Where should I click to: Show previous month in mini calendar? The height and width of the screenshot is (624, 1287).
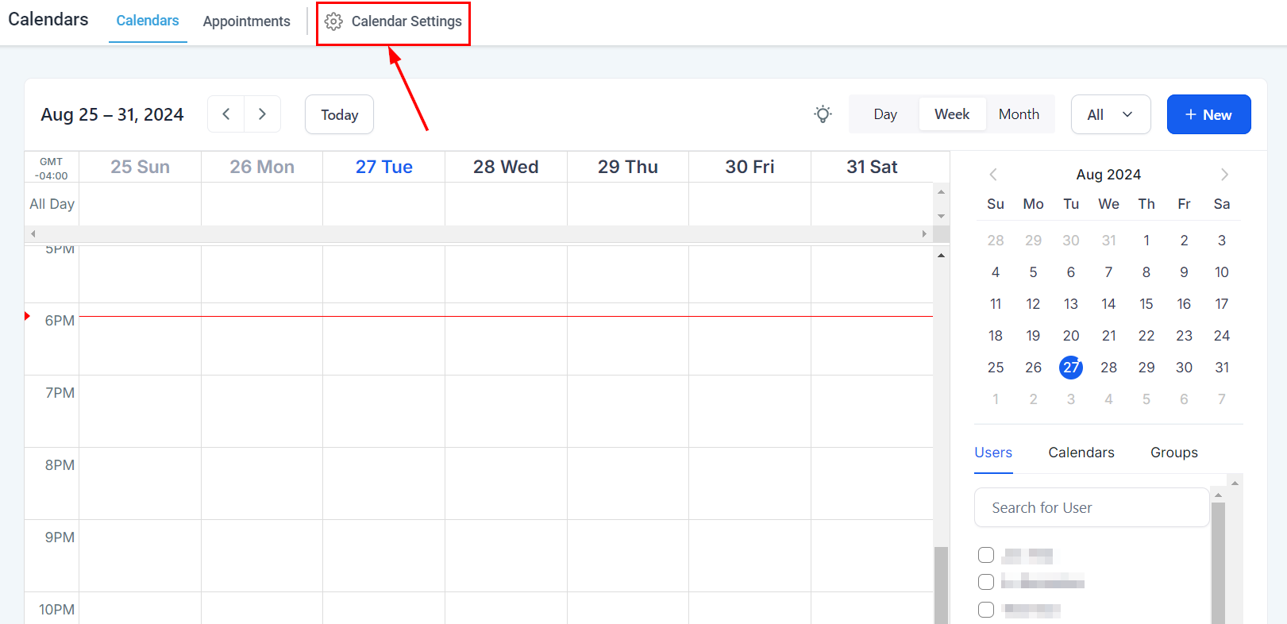click(x=992, y=175)
